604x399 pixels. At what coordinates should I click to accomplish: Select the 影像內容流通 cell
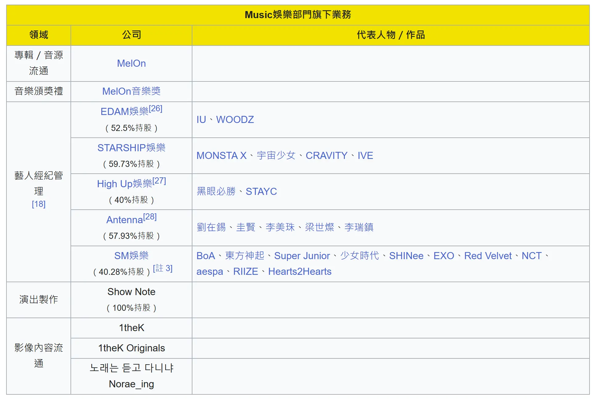coord(39,356)
